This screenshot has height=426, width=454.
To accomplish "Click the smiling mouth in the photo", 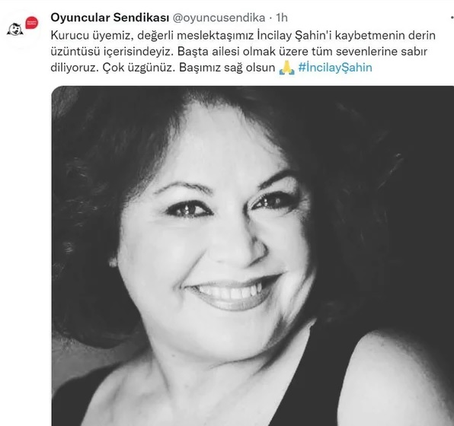I will coord(233,293).
